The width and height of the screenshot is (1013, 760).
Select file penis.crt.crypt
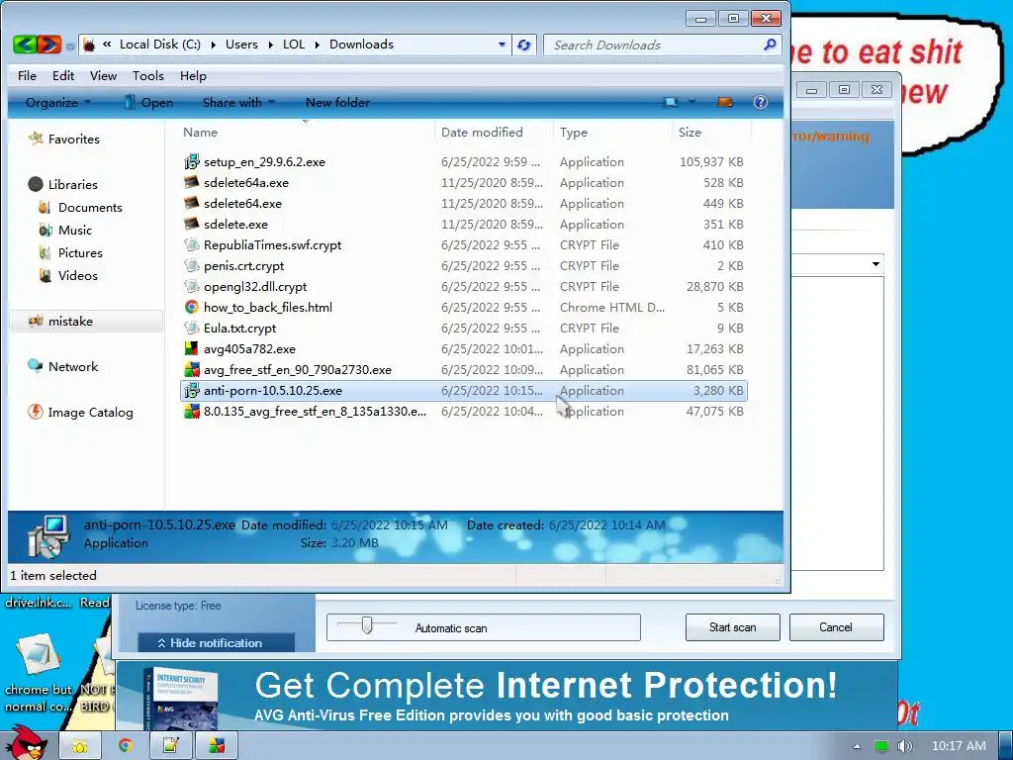click(x=463, y=265)
